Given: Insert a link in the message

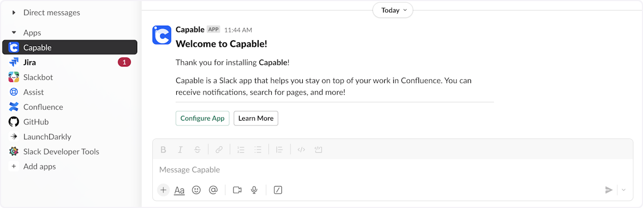Looking at the screenshot, I should pos(219,150).
